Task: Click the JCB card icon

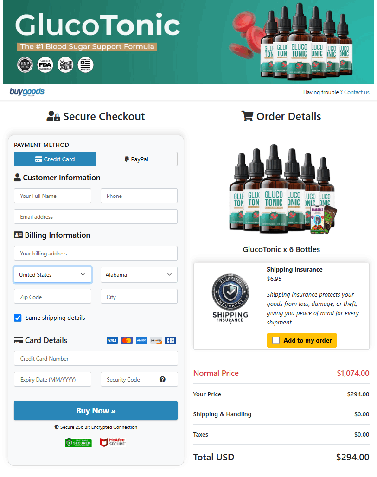Action: coord(171,340)
